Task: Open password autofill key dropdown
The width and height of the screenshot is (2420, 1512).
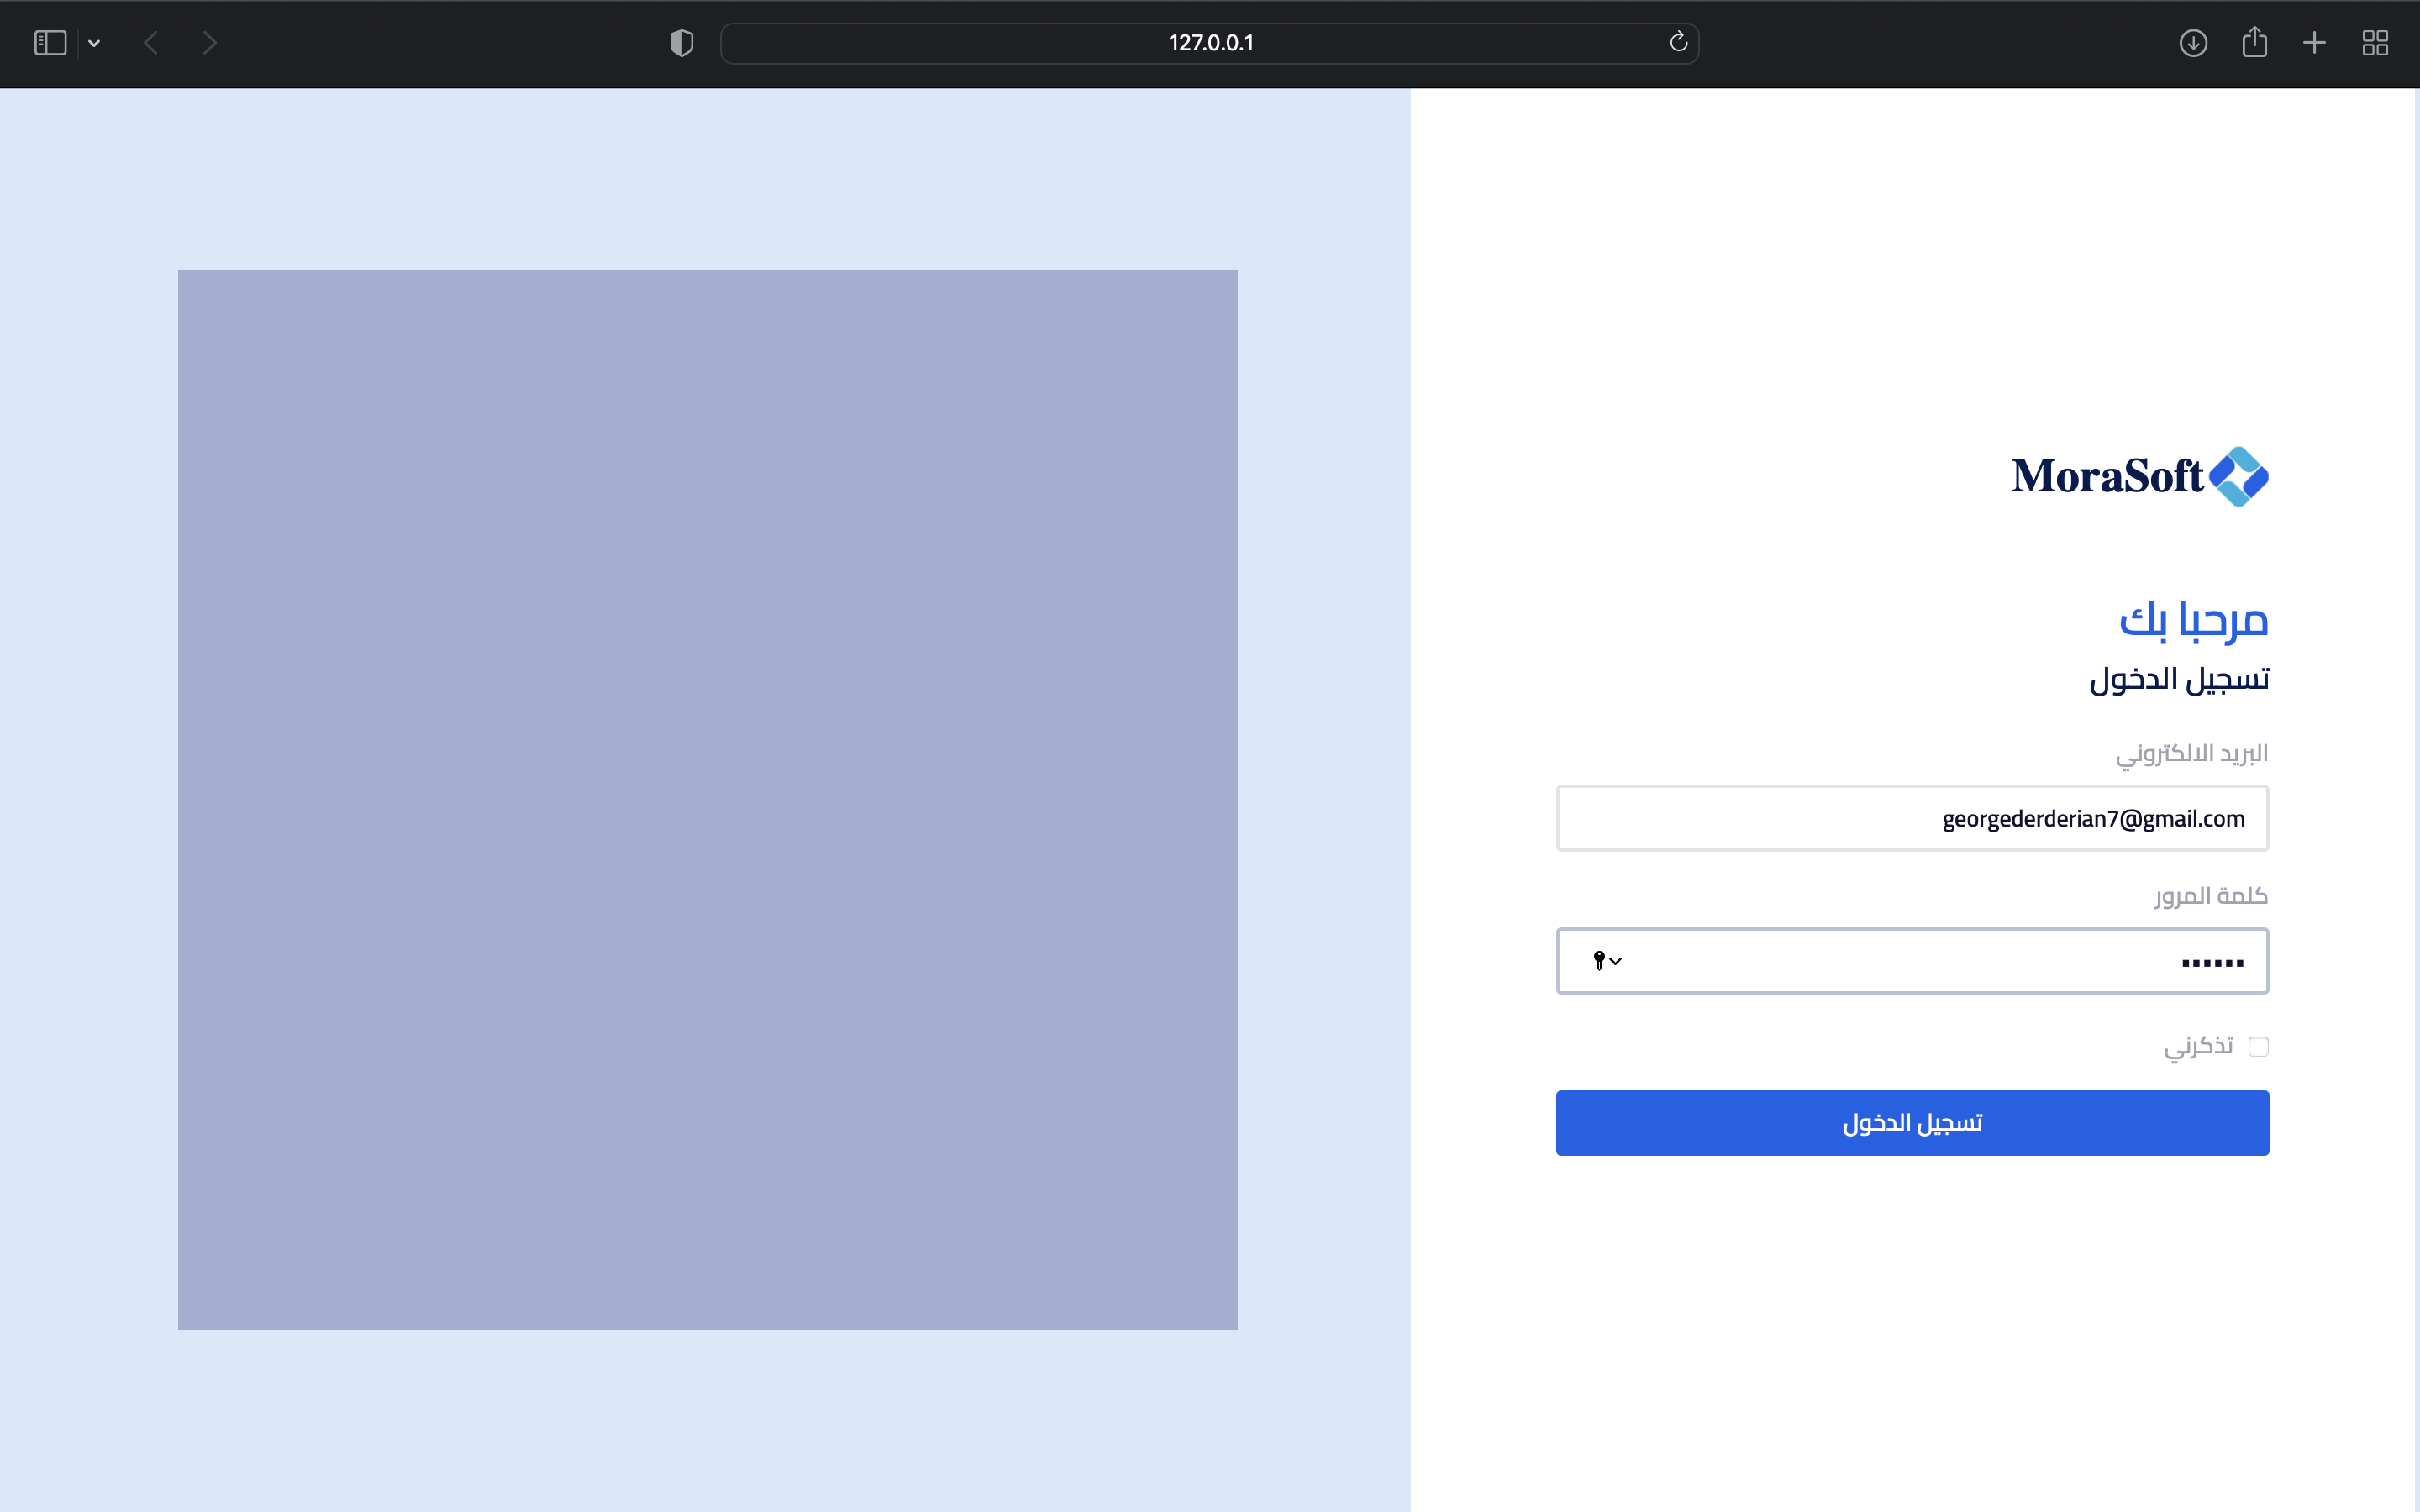Action: click(x=1606, y=961)
